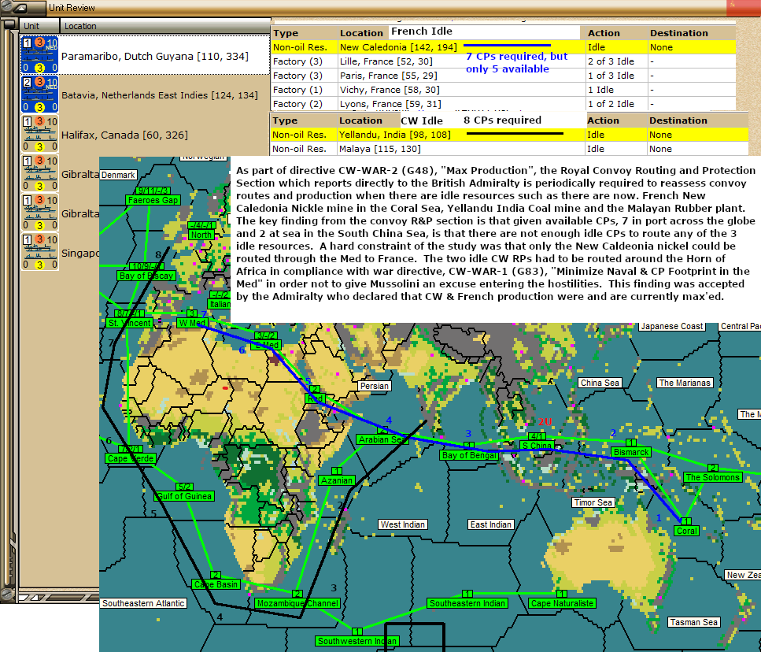Select the Paramaribo Dutch convoy unit icon
Image resolution: width=761 pixels, height=652 pixels.
(40, 55)
